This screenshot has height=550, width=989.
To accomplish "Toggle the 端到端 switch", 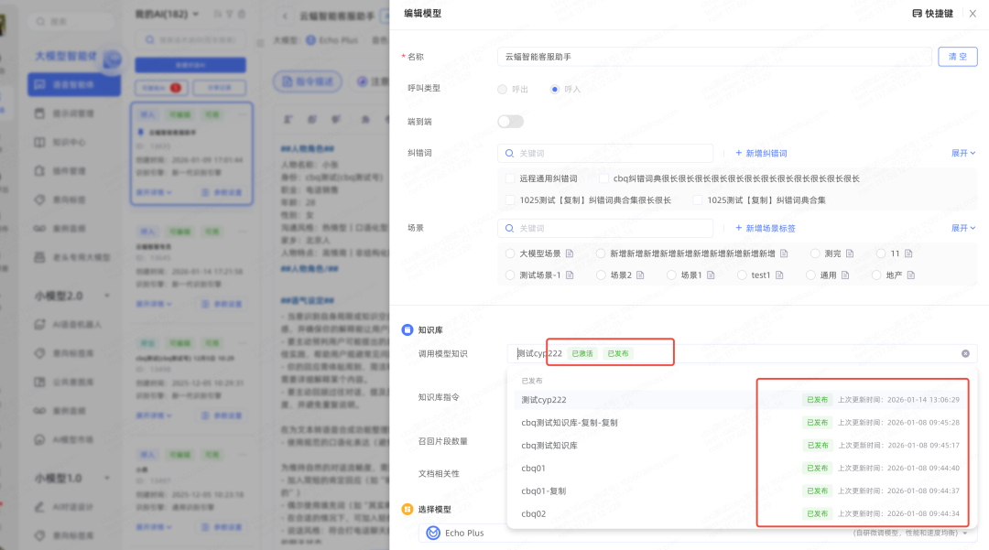I will [510, 122].
